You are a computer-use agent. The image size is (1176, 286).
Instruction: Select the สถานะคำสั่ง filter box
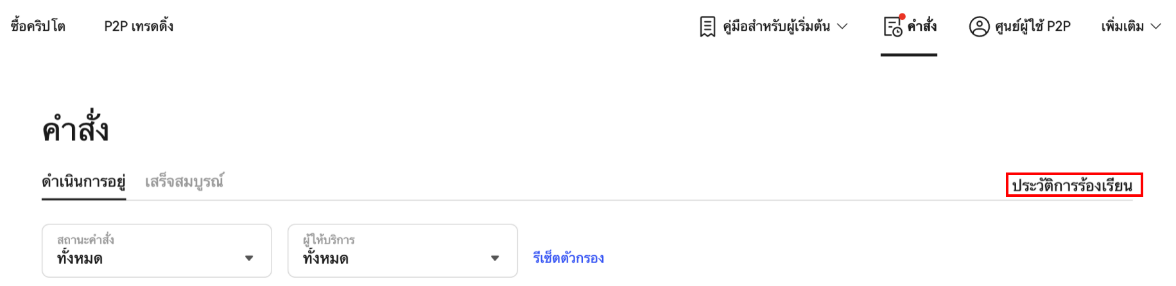coord(157,251)
